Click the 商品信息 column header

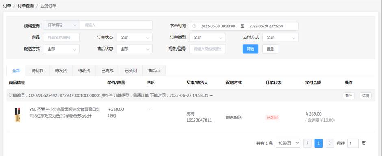[17, 82]
